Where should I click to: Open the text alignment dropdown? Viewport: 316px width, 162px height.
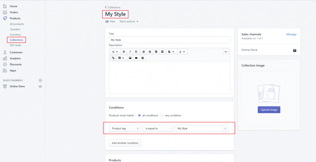[x=171, y=52]
